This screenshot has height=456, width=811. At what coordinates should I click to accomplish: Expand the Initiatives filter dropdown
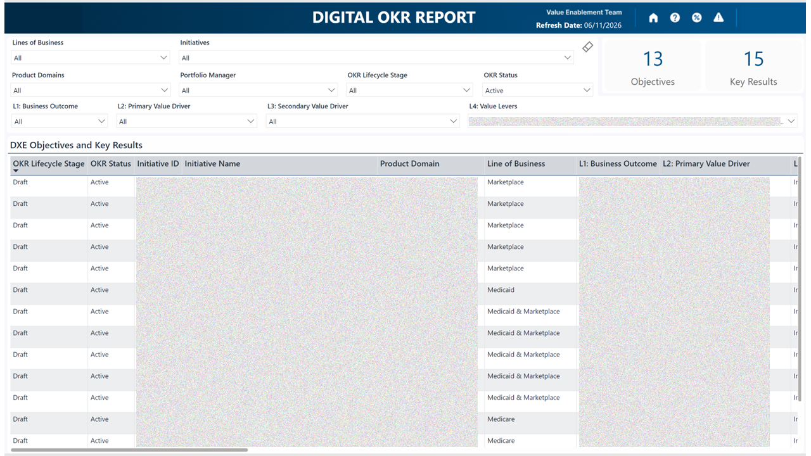376,58
